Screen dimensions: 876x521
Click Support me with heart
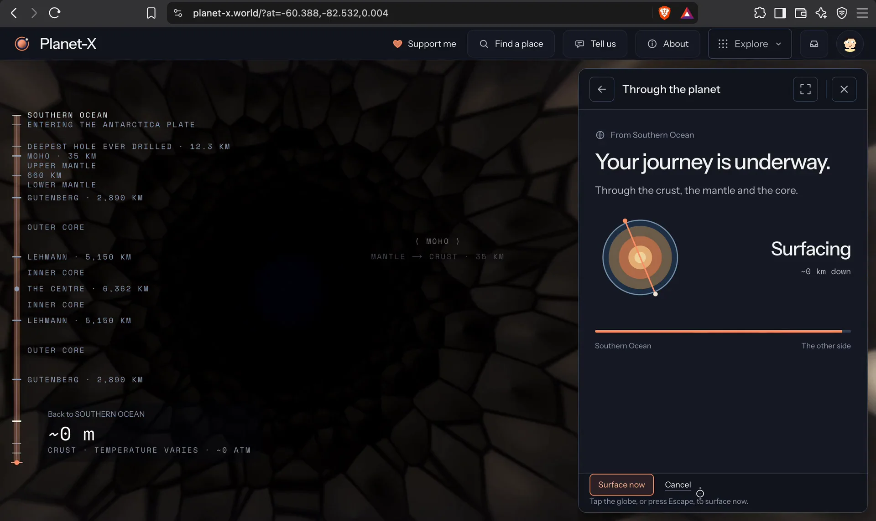pyautogui.click(x=424, y=44)
